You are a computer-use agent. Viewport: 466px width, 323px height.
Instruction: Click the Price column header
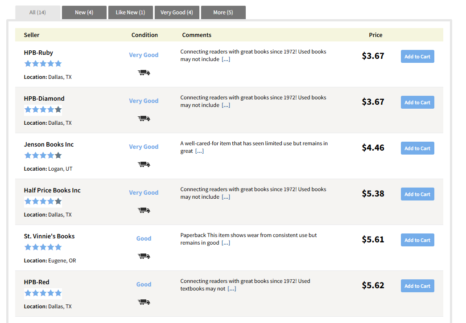pos(375,35)
